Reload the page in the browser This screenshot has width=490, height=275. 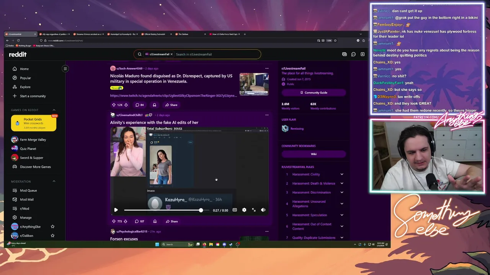[x=18, y=40]
